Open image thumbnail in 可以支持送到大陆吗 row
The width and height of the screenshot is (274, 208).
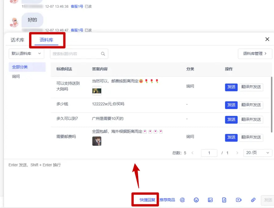point(97,91)
